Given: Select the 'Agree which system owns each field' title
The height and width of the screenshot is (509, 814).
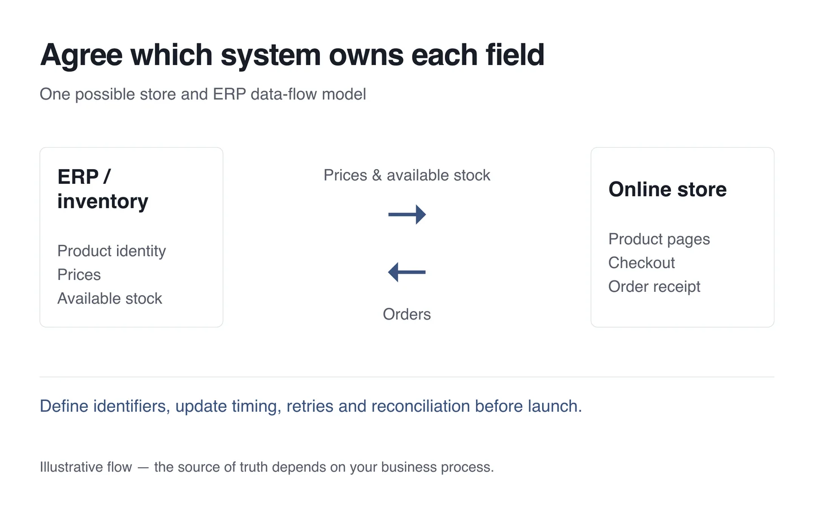Looking at the screenshot, I should pyautogui.click(x=292, y=55).
